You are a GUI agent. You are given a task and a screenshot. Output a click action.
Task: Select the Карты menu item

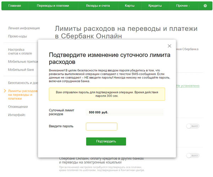coord(129,6)
